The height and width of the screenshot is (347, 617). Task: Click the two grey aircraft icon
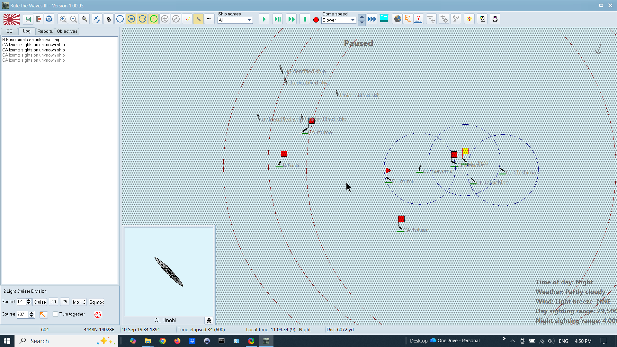click(431, 19)
